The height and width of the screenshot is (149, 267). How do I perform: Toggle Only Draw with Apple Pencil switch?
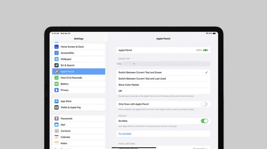pyautogui.click(x=204, y=104)
